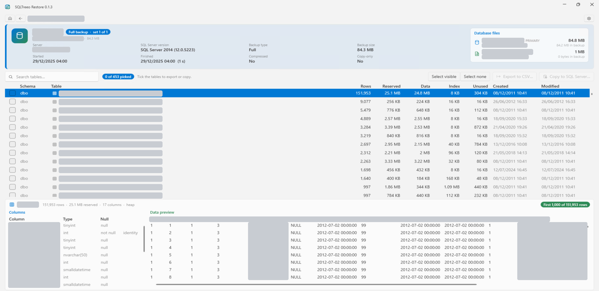Go to the home screen icon

click(x=10, y=18)
